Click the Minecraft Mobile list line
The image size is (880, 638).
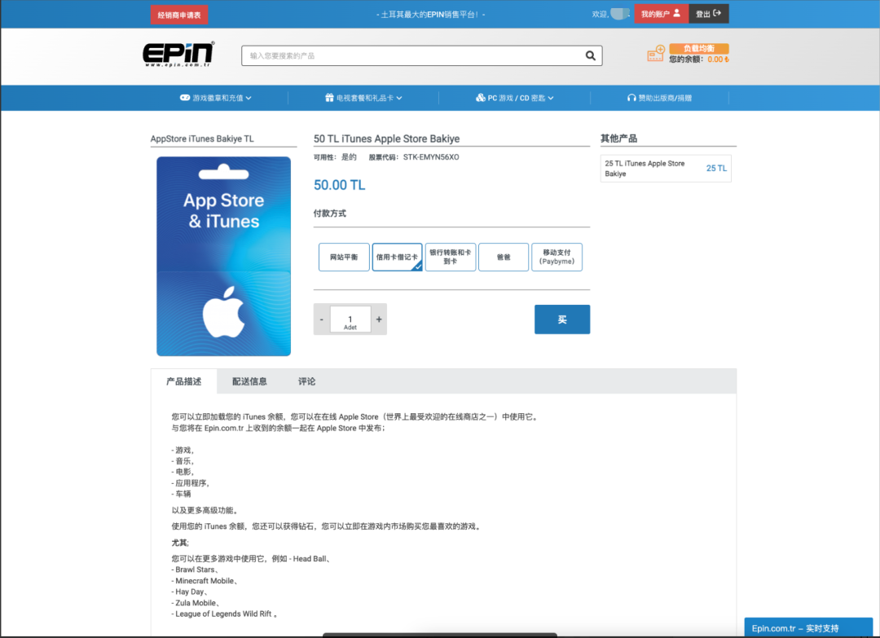205,581
